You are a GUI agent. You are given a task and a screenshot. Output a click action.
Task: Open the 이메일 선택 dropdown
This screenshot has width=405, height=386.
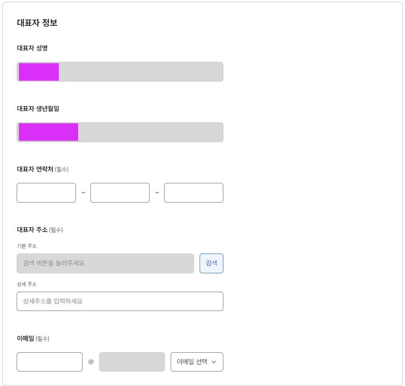pos(197,362)
